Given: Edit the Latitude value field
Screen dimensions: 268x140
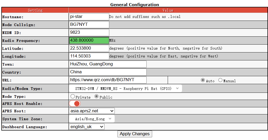Looking at the screenshot, I should [89, 48].
